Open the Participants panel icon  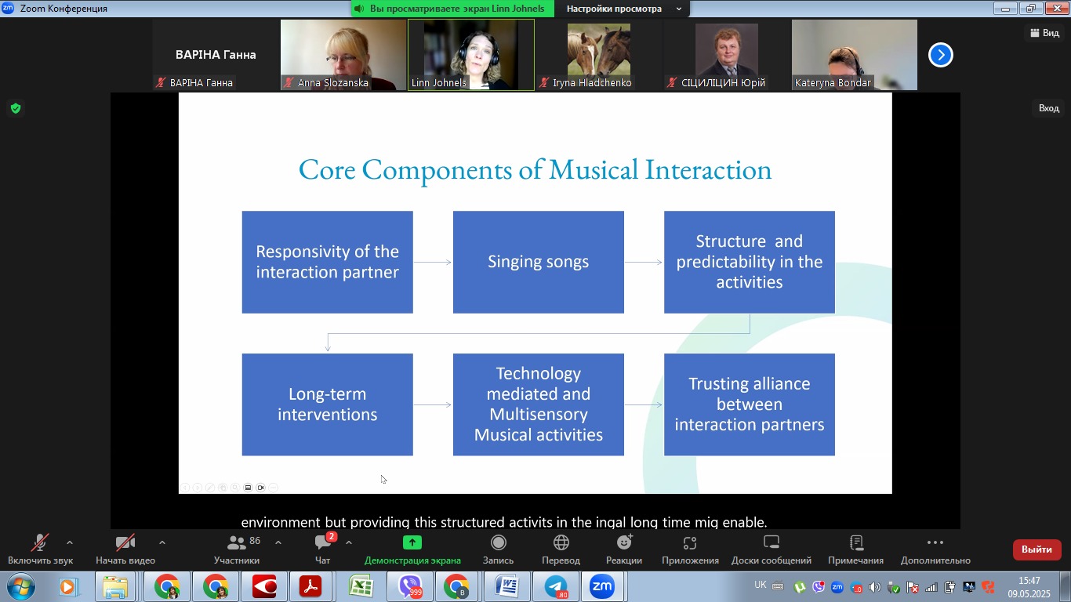tap(236, 543)
